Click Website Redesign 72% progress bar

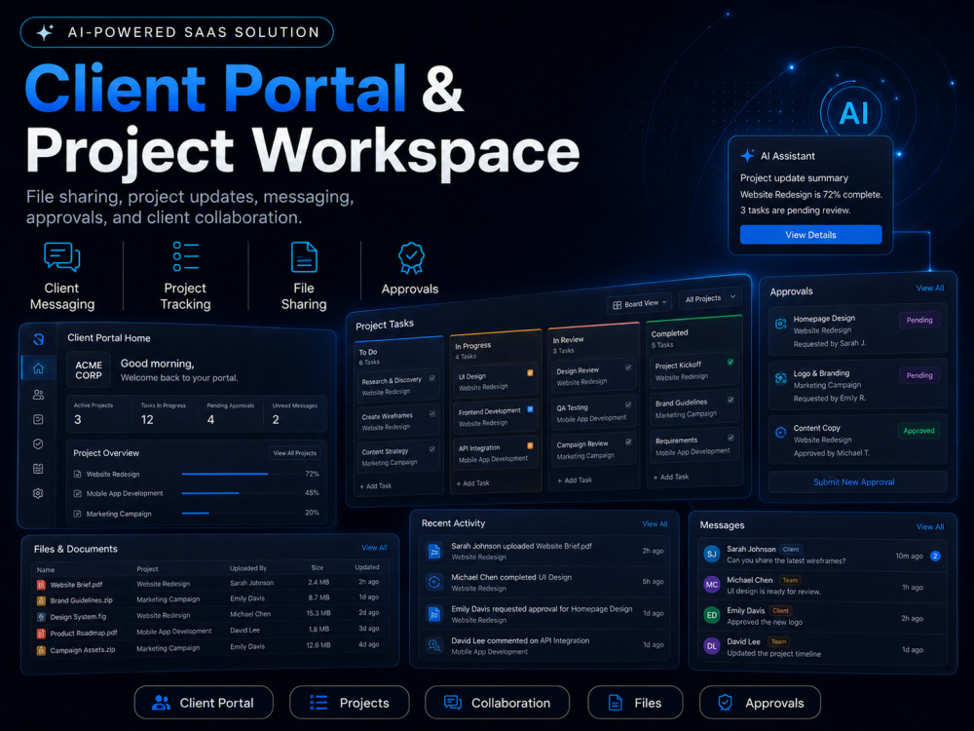pyautogui.click(x=240, y=474)
